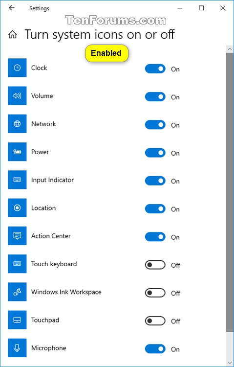The width and height of the screenshot is (234, 367).
Task: Click the Action Center message icon tile
Action: pos(17,236)
